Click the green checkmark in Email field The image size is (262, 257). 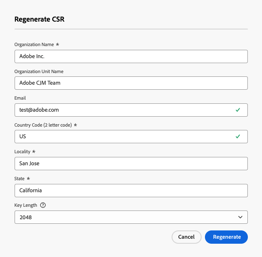point(238,110)
